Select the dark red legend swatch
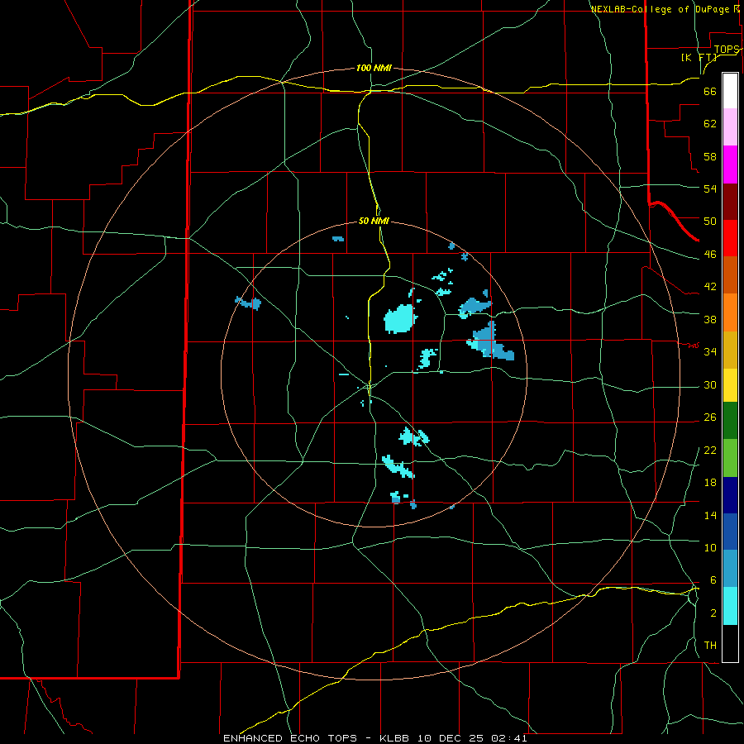744x744 pixels. pos(730,202)
